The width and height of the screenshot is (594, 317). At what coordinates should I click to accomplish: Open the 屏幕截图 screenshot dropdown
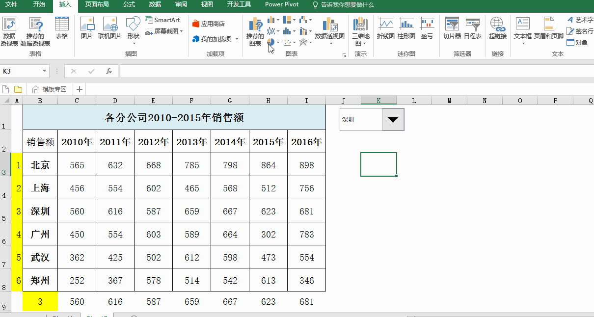(181, 31)
